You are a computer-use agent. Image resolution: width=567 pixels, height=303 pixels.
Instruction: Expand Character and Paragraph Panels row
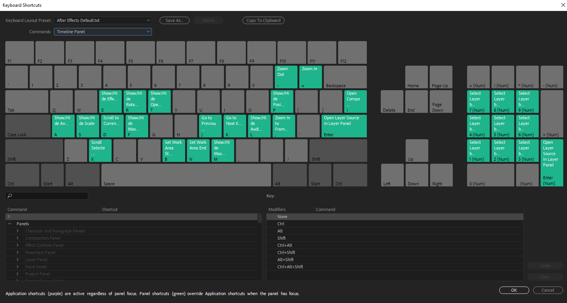17,231
